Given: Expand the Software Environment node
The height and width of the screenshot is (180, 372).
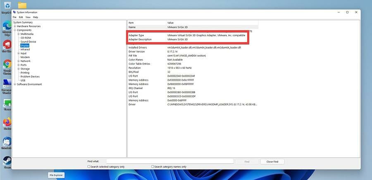Looking at the screenshot, I should (15, 84).
